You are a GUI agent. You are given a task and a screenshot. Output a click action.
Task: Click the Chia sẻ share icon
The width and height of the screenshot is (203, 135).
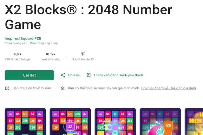63,75
